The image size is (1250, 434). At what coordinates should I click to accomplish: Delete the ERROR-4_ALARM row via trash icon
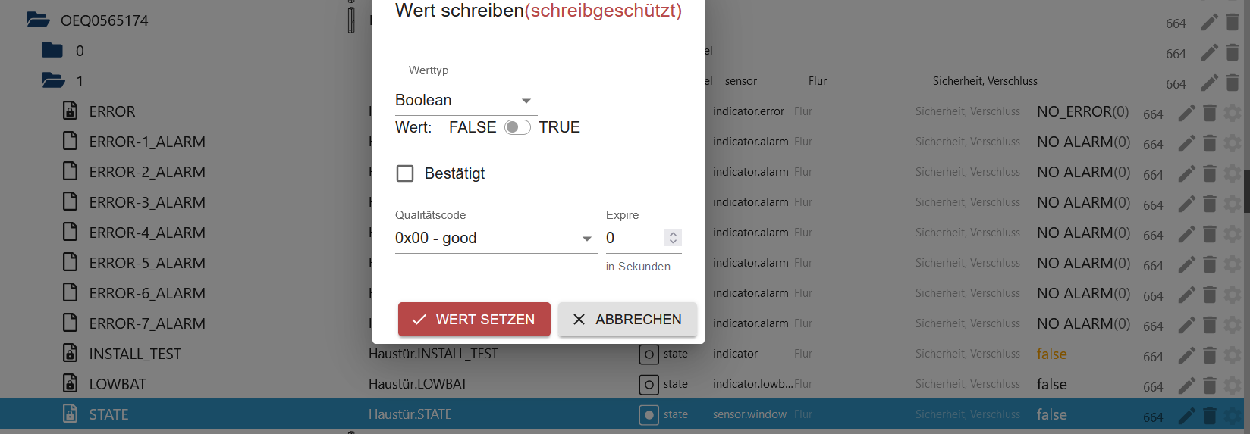[1210, 234]
